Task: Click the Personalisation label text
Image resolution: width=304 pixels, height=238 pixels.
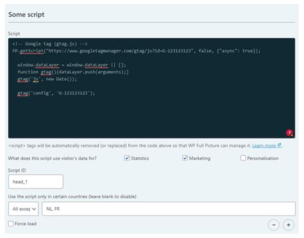Action: (x=263, y=158)
